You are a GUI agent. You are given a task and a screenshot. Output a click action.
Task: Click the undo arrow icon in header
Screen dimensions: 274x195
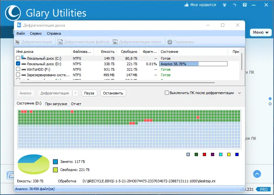tap(235, 5)
